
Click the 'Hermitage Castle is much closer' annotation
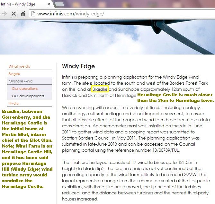click(175, 95)
